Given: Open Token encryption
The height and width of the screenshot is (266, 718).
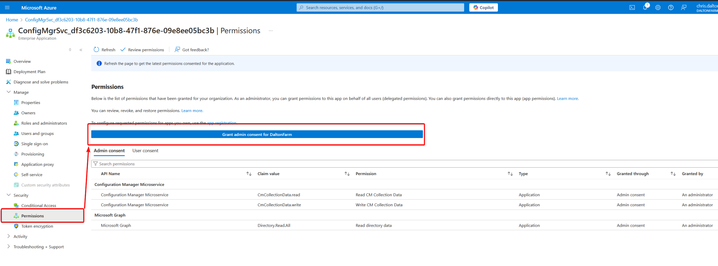Looking at the screenshot, I should [x=37, y=226].
